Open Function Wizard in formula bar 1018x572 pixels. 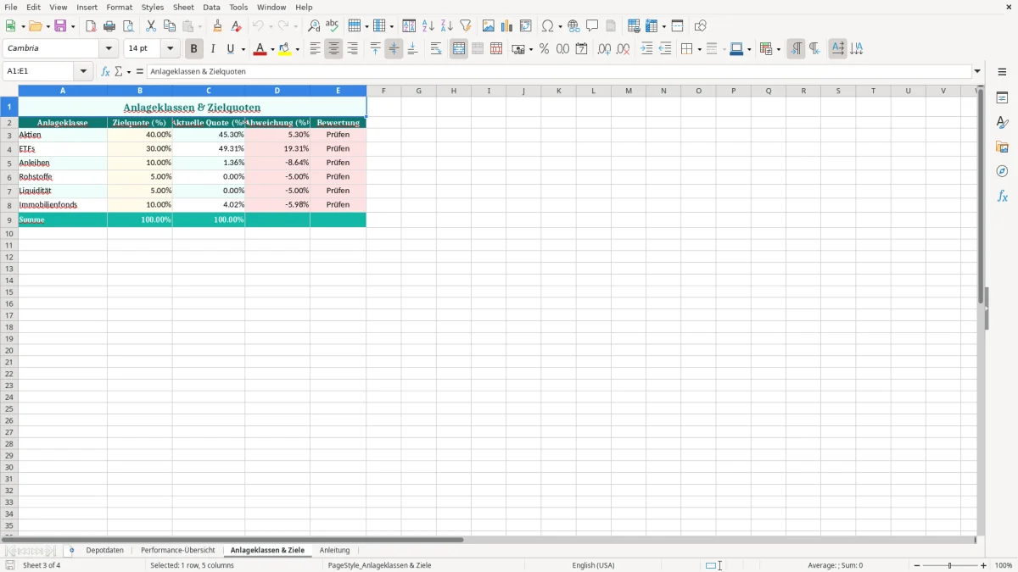(105, 72)
